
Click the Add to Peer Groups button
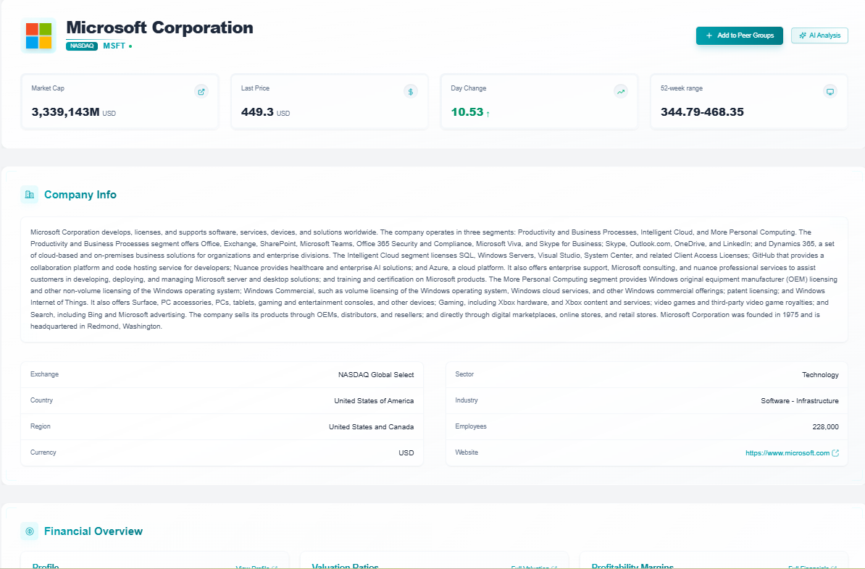click(739, 35)
